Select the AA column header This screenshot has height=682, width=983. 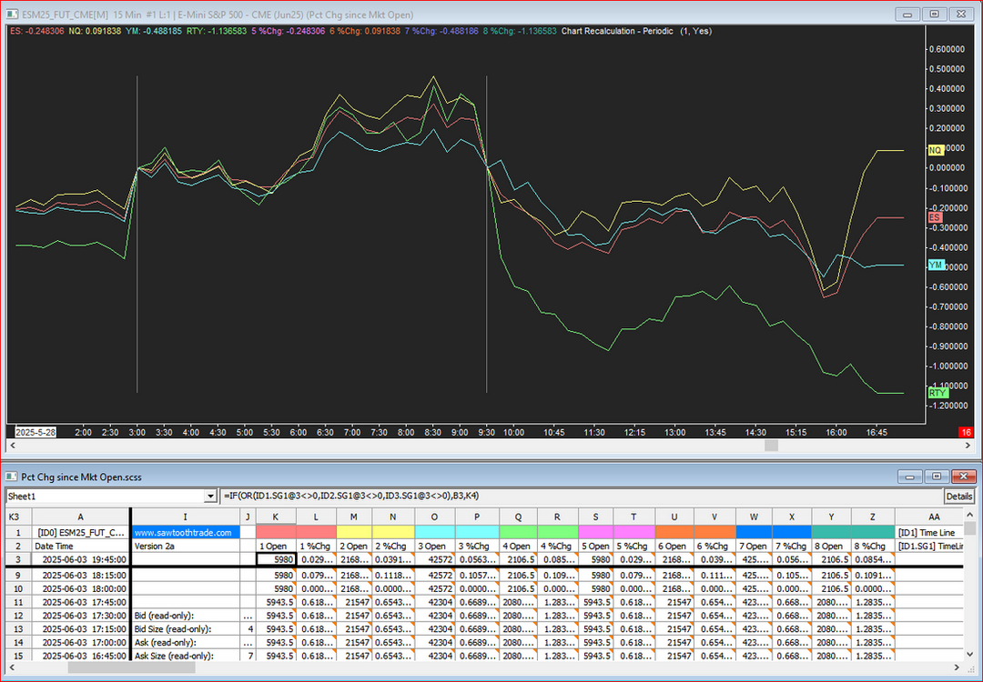[x=935, y=517]
